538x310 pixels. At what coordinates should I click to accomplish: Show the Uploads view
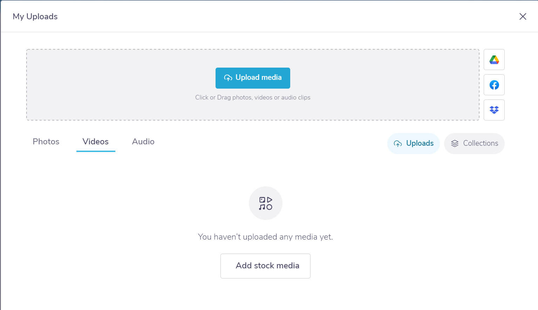(x=414, y=143)
